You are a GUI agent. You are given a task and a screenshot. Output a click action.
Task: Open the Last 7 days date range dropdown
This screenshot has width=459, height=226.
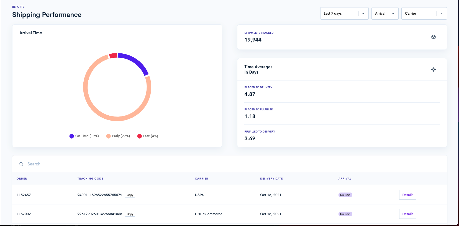pos(344,13)
